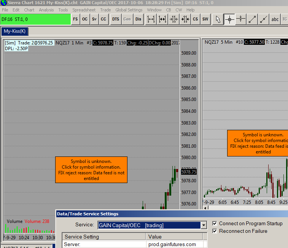Screen dimensions: 288x248
Task: Click the Volume: 238 label
Action: (x=37, y=221)
